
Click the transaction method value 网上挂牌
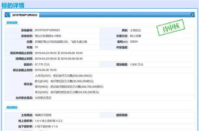pyautogui.click(x=135, y=36)
